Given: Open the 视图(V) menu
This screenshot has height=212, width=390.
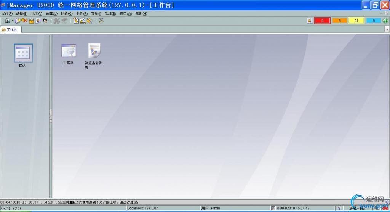Looking at the screenshot, I should coord(37,14).
